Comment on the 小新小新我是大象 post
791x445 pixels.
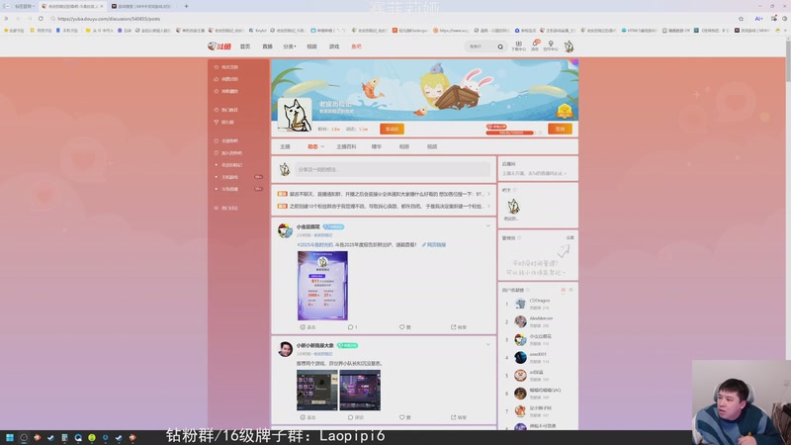356,417
